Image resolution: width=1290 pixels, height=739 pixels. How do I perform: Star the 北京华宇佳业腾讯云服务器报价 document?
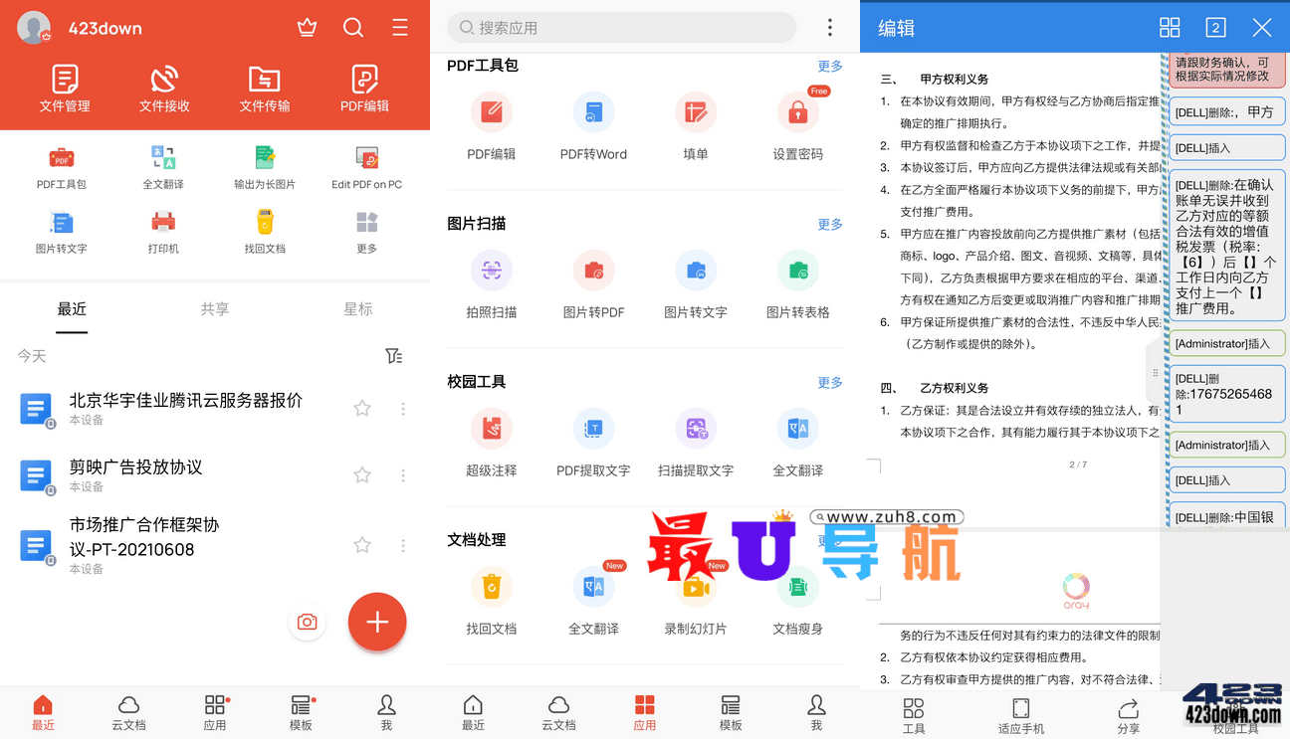[362, 408]
